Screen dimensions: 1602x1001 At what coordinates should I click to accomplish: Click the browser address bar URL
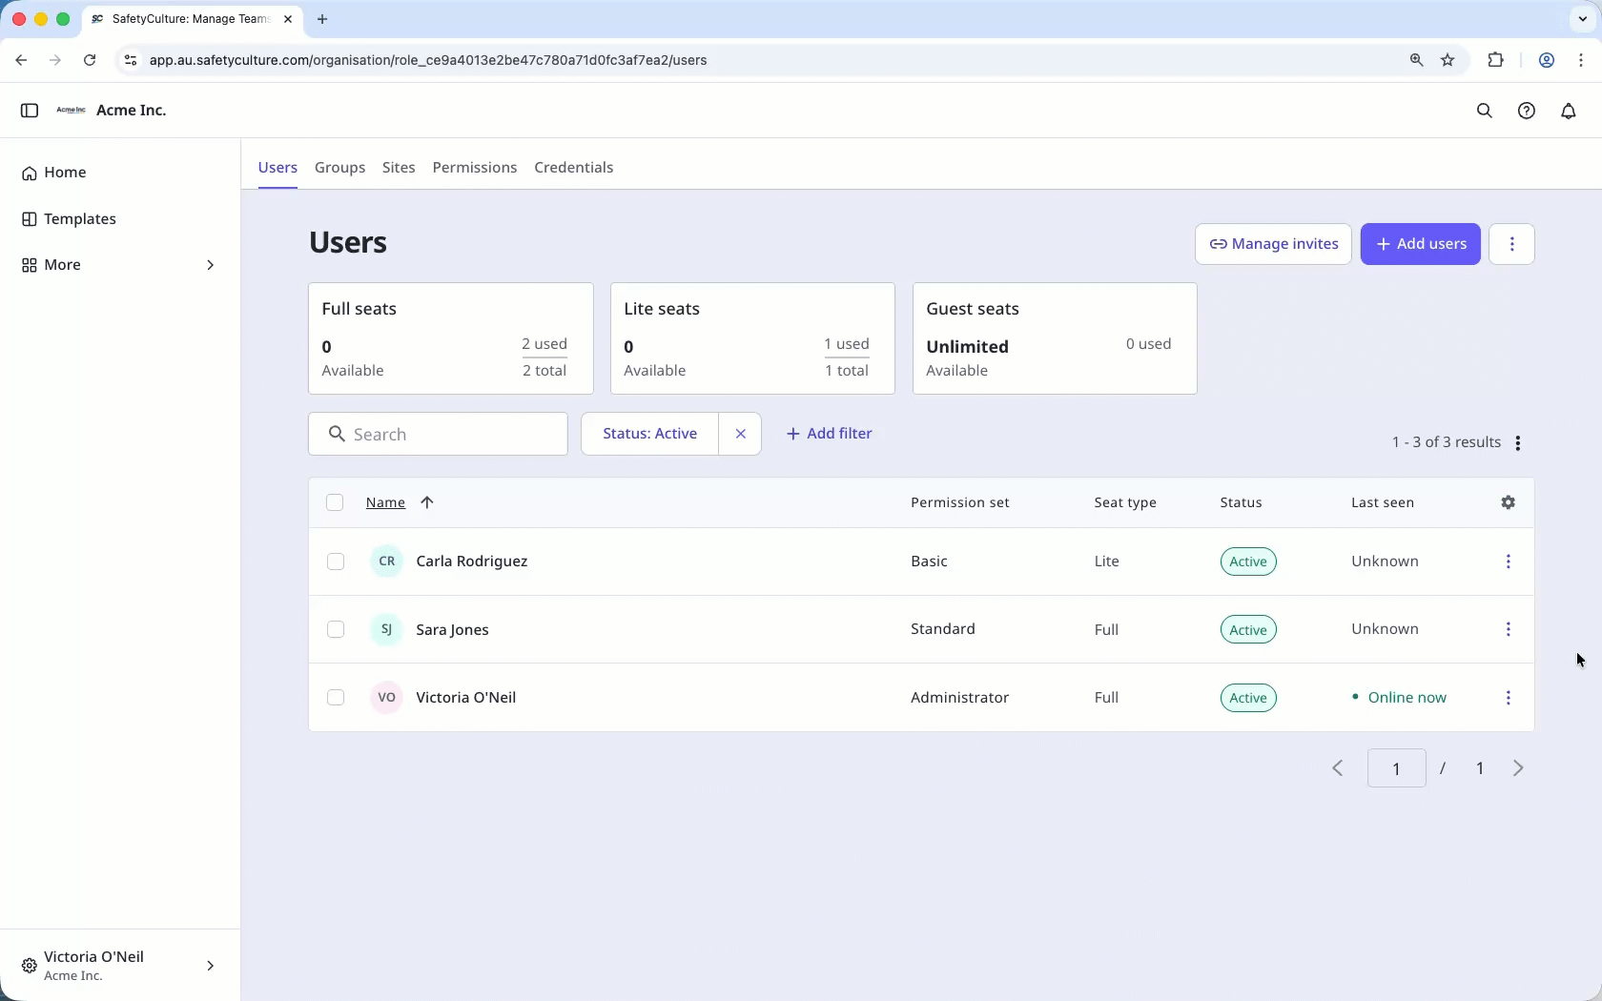pyautogui.click(x=428, y=60)
